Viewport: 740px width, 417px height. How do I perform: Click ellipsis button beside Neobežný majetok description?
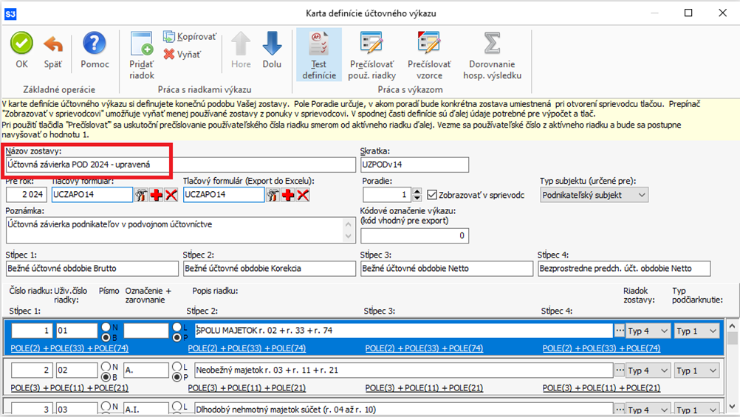point(619,371)
